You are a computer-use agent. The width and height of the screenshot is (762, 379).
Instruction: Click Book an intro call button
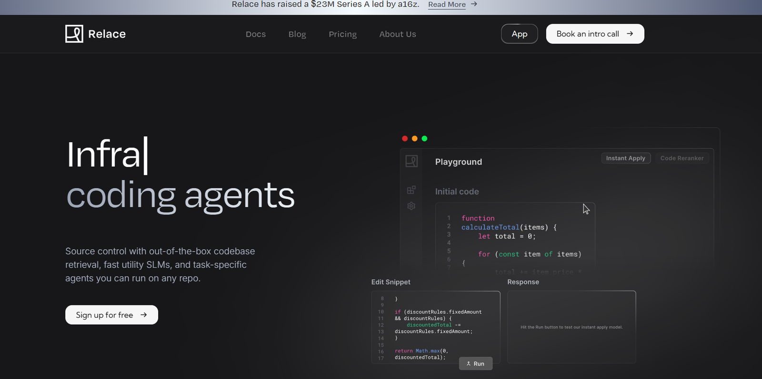coord(595,34)
